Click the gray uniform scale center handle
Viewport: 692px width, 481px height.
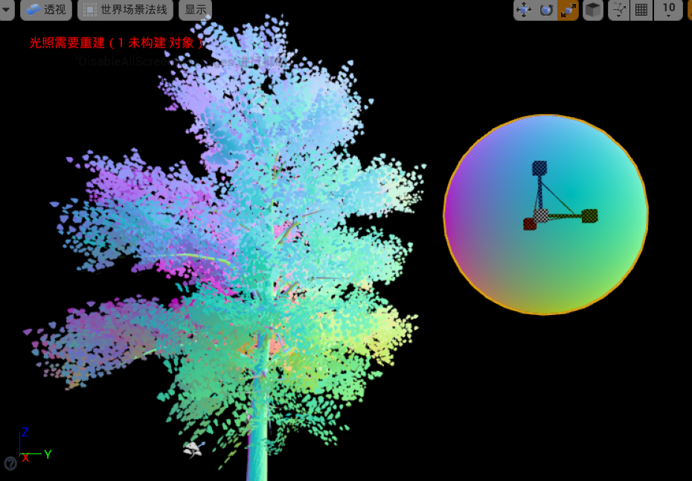(x=541, y=215)
